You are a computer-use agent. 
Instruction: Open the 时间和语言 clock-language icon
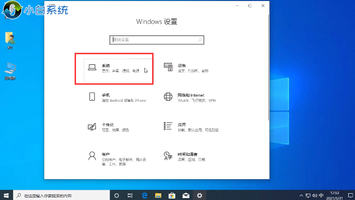click(x=168, y=156)
